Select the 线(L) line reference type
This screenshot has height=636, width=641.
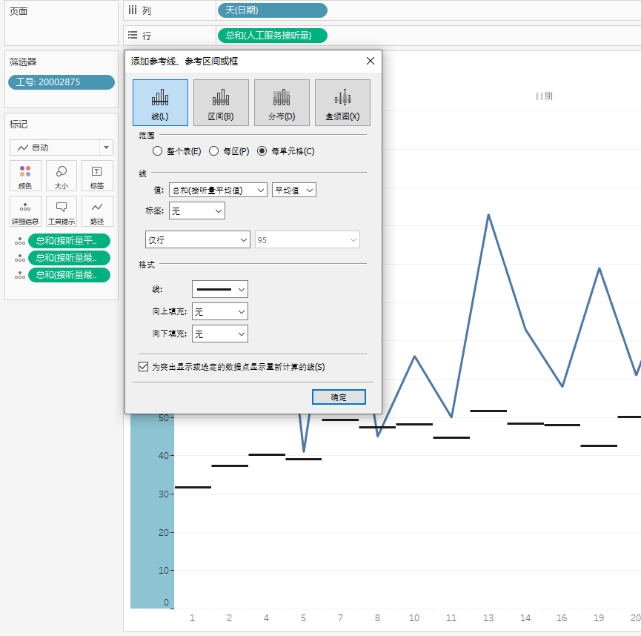click(x=160, y=102)
